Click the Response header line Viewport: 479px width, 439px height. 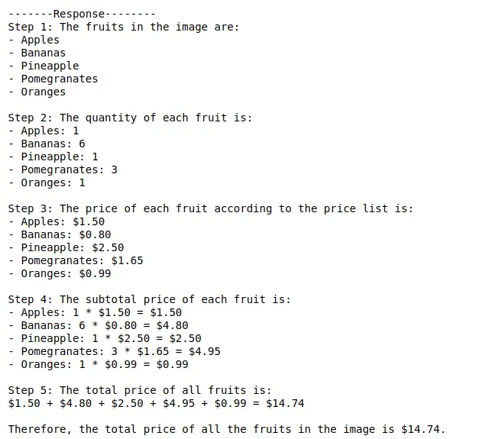coord(82,14)
